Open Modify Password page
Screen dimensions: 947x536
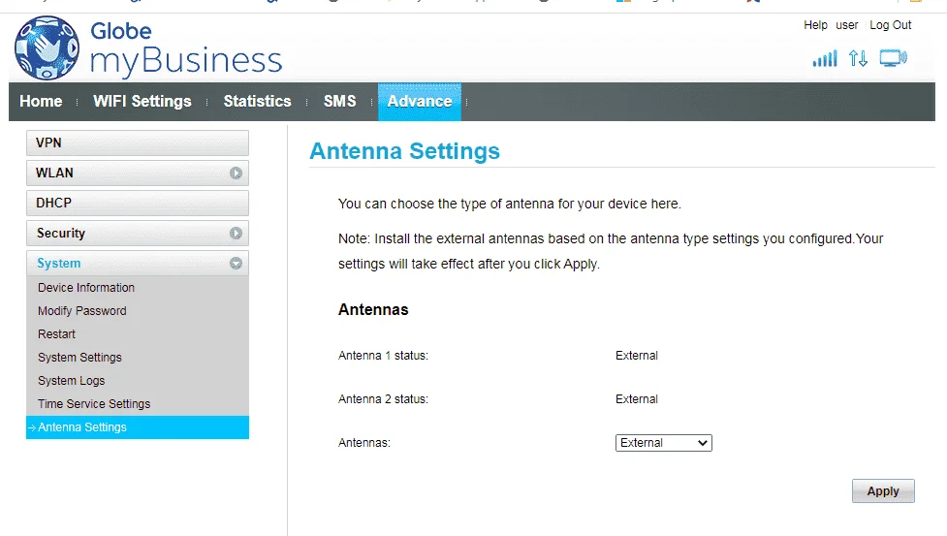[82, 311]
